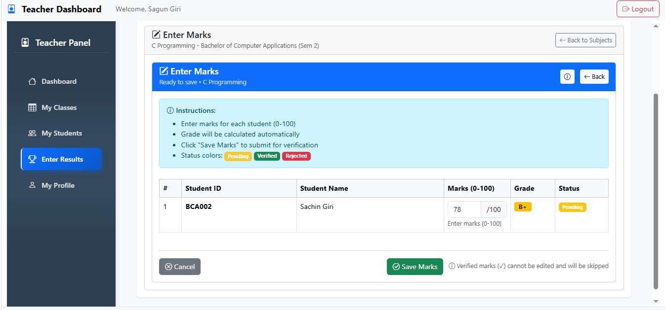The image size is (665, 310).
Task: Click the Rejected badge in Instructions
Action: point(296,156)
